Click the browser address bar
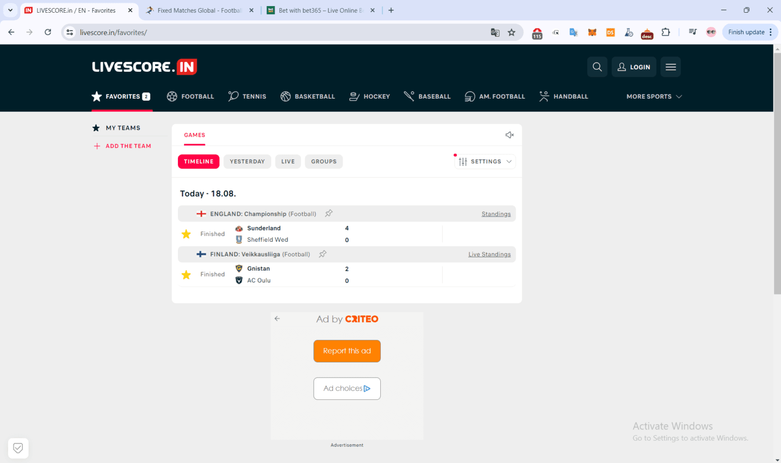 [280, 33]
